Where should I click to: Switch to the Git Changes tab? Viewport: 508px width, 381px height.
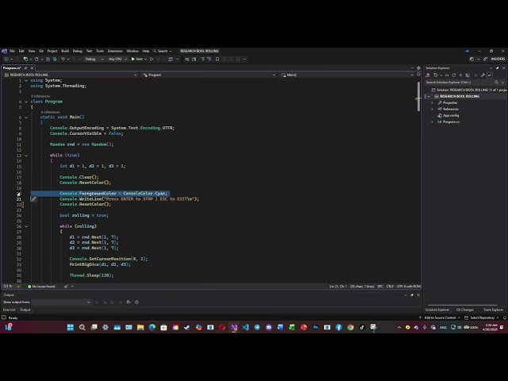pyautogui.click(x=465, y=310)
